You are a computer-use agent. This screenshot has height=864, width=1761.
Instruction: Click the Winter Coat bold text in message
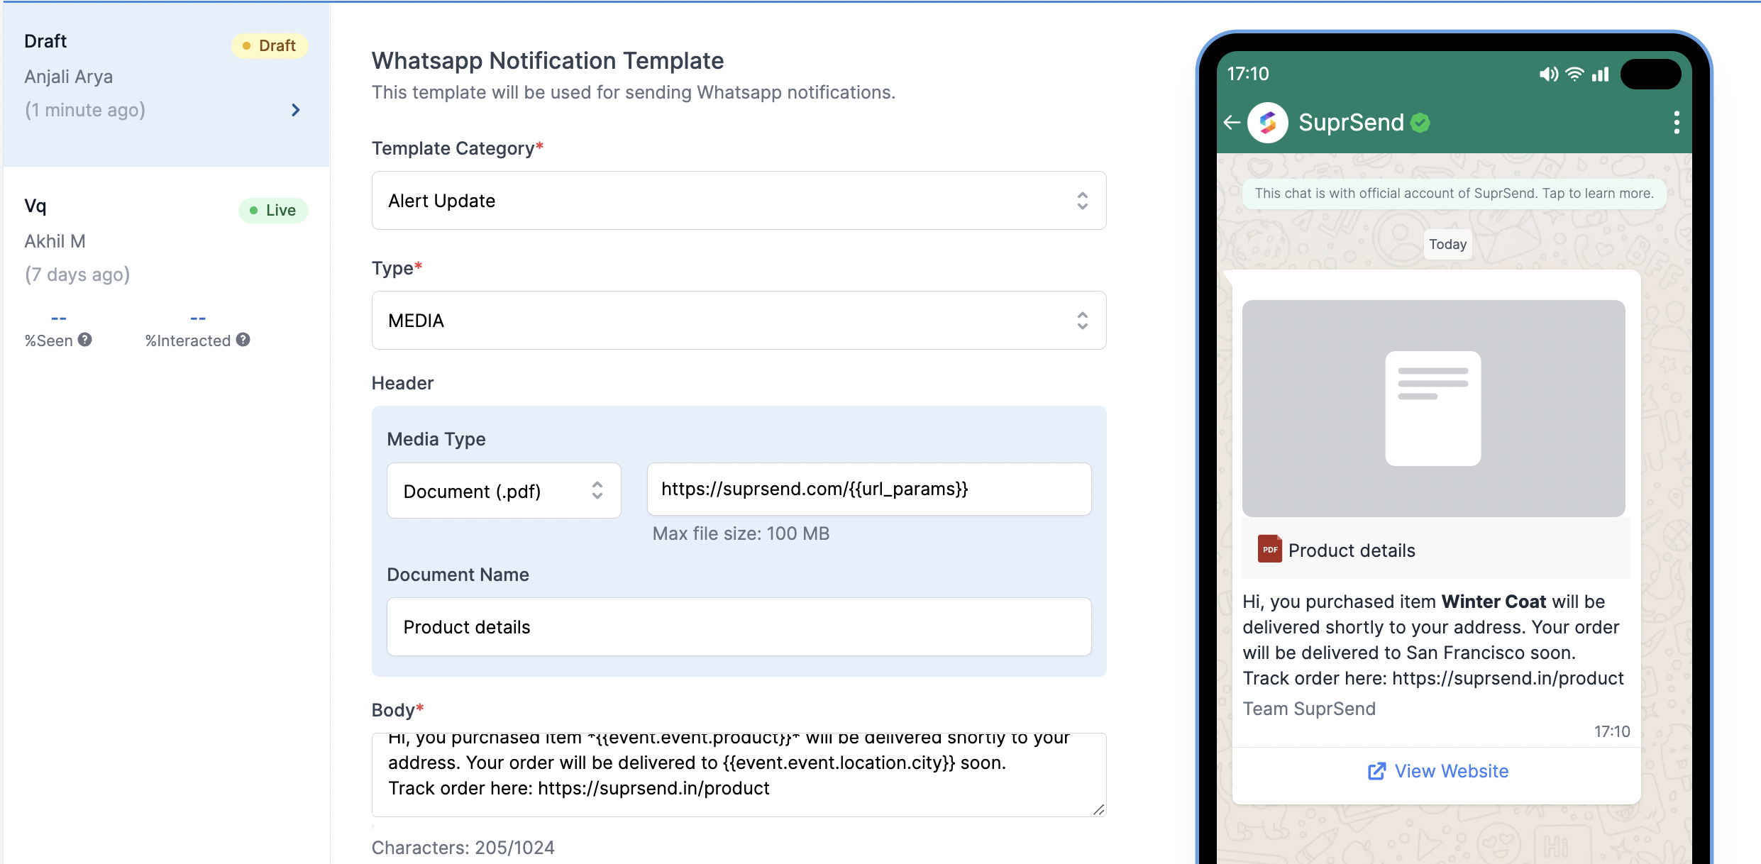coord(1494,602)
